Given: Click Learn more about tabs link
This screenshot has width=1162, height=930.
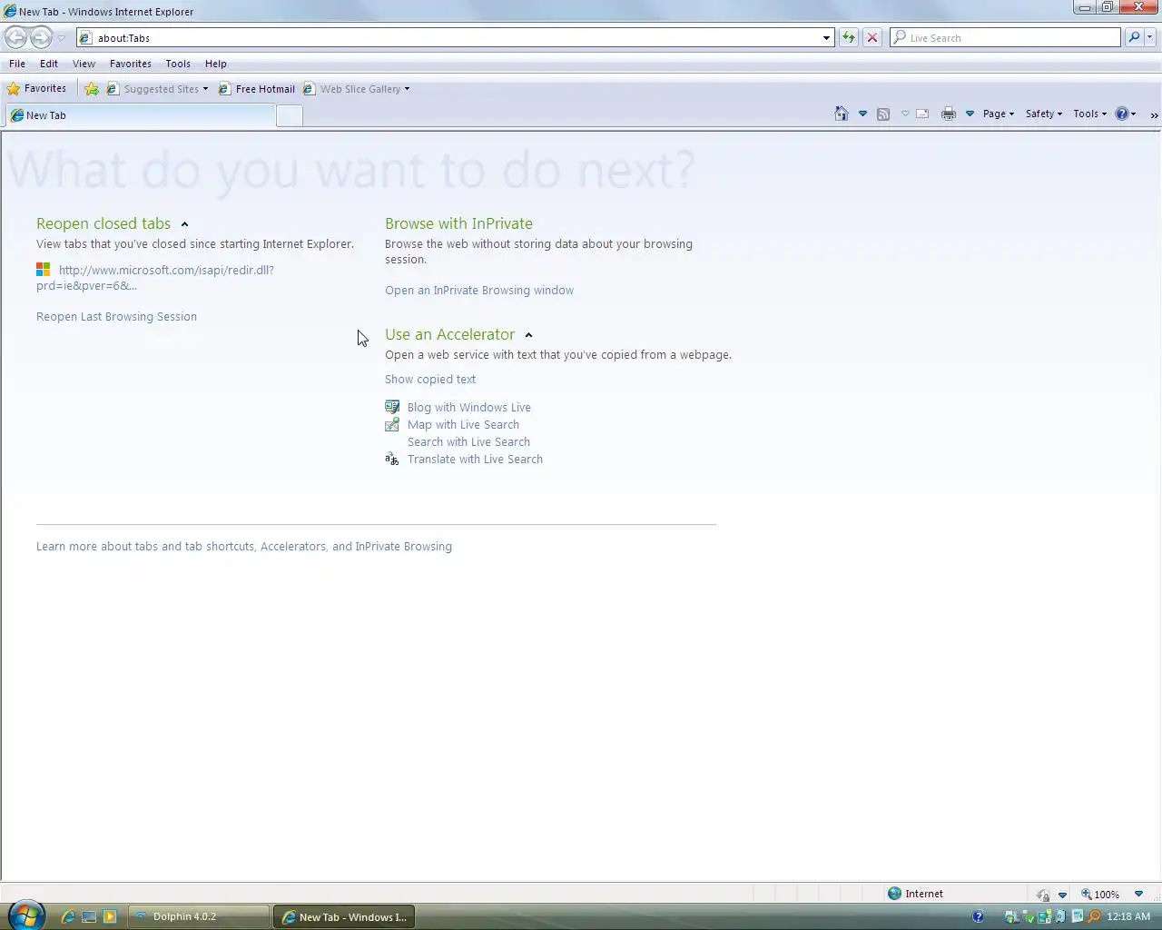Looking at the screenshot, I should pyautogui.click(x=244, y=546).
